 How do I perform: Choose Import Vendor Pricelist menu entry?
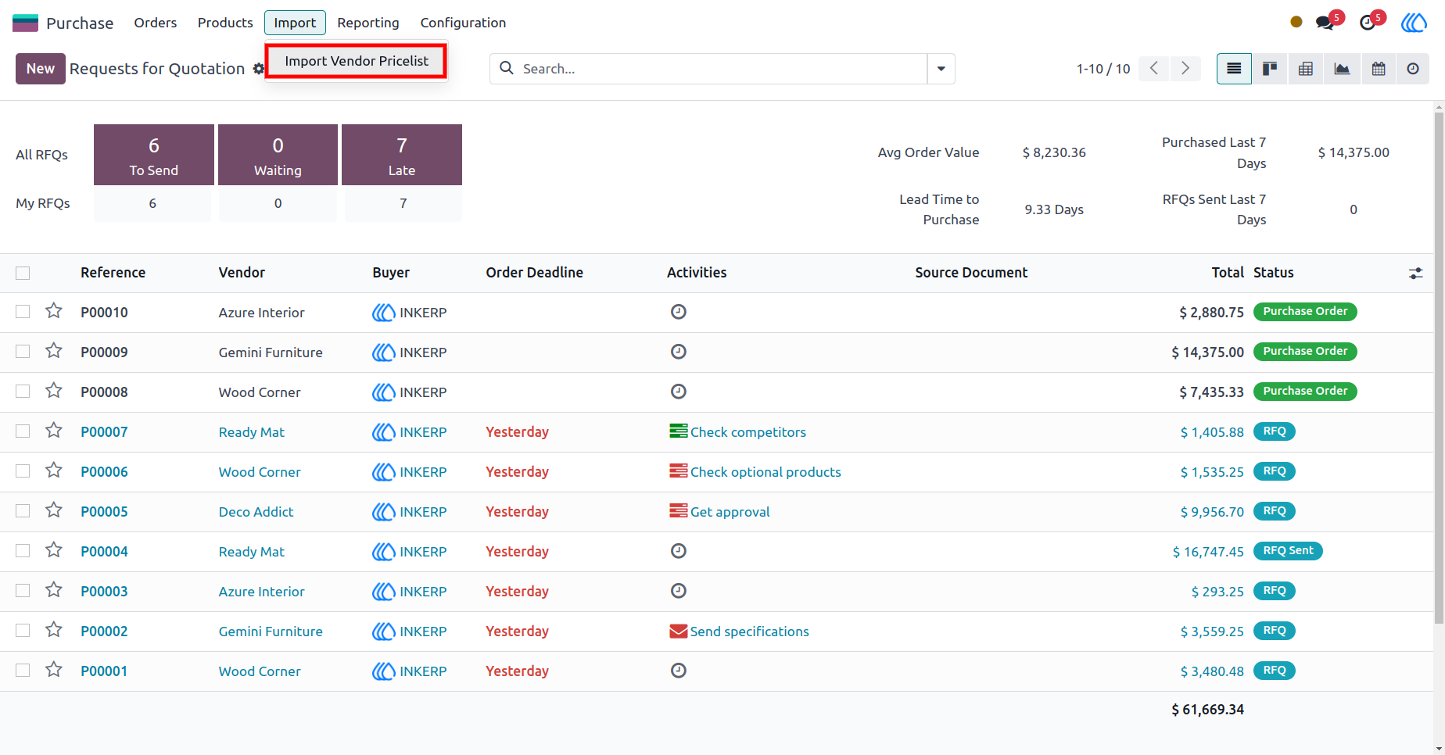357,61
